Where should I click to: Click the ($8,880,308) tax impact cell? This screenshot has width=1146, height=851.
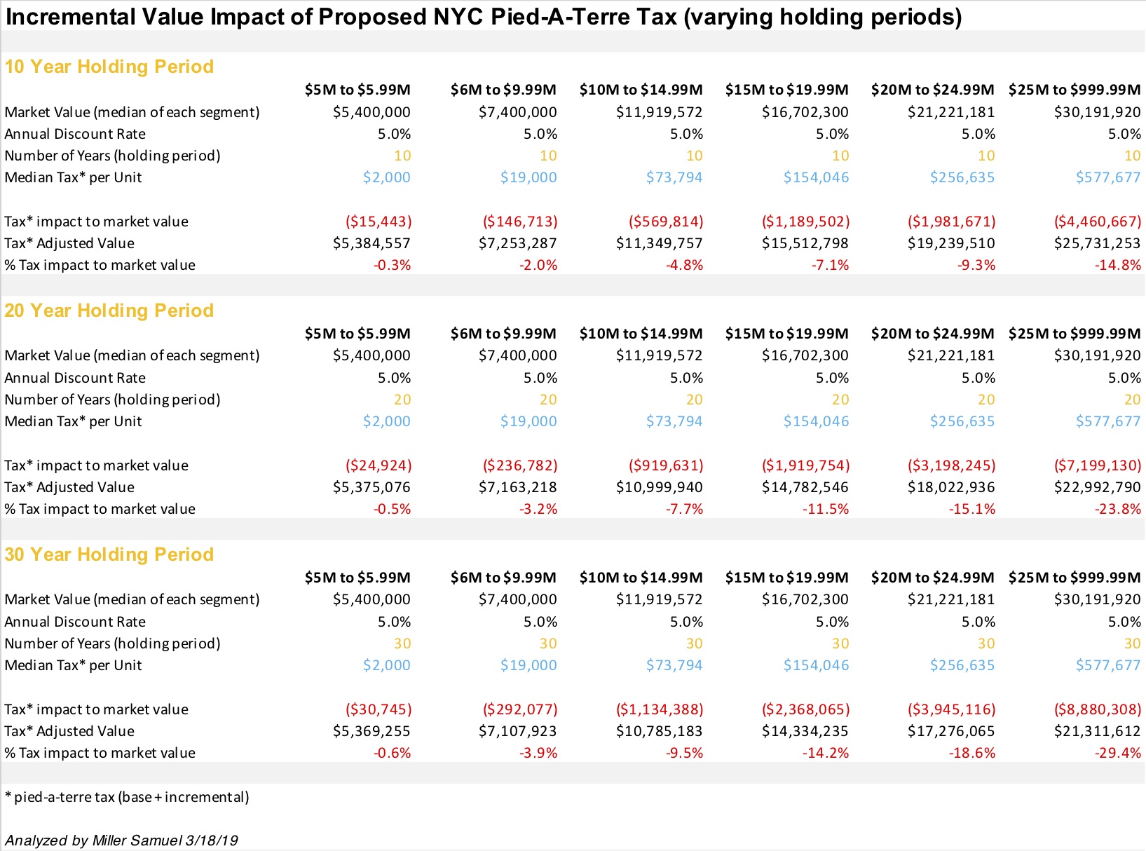point(1098,709)
